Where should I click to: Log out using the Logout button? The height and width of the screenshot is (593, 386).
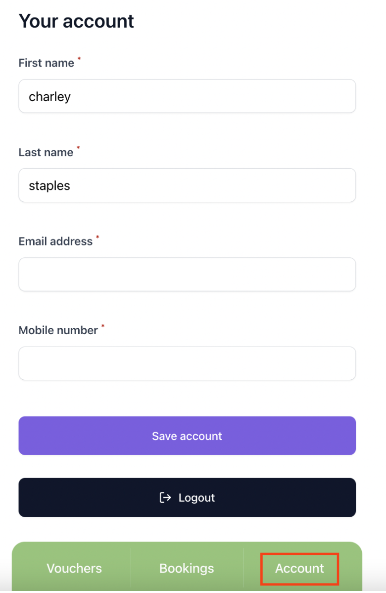tap(187, 497)
